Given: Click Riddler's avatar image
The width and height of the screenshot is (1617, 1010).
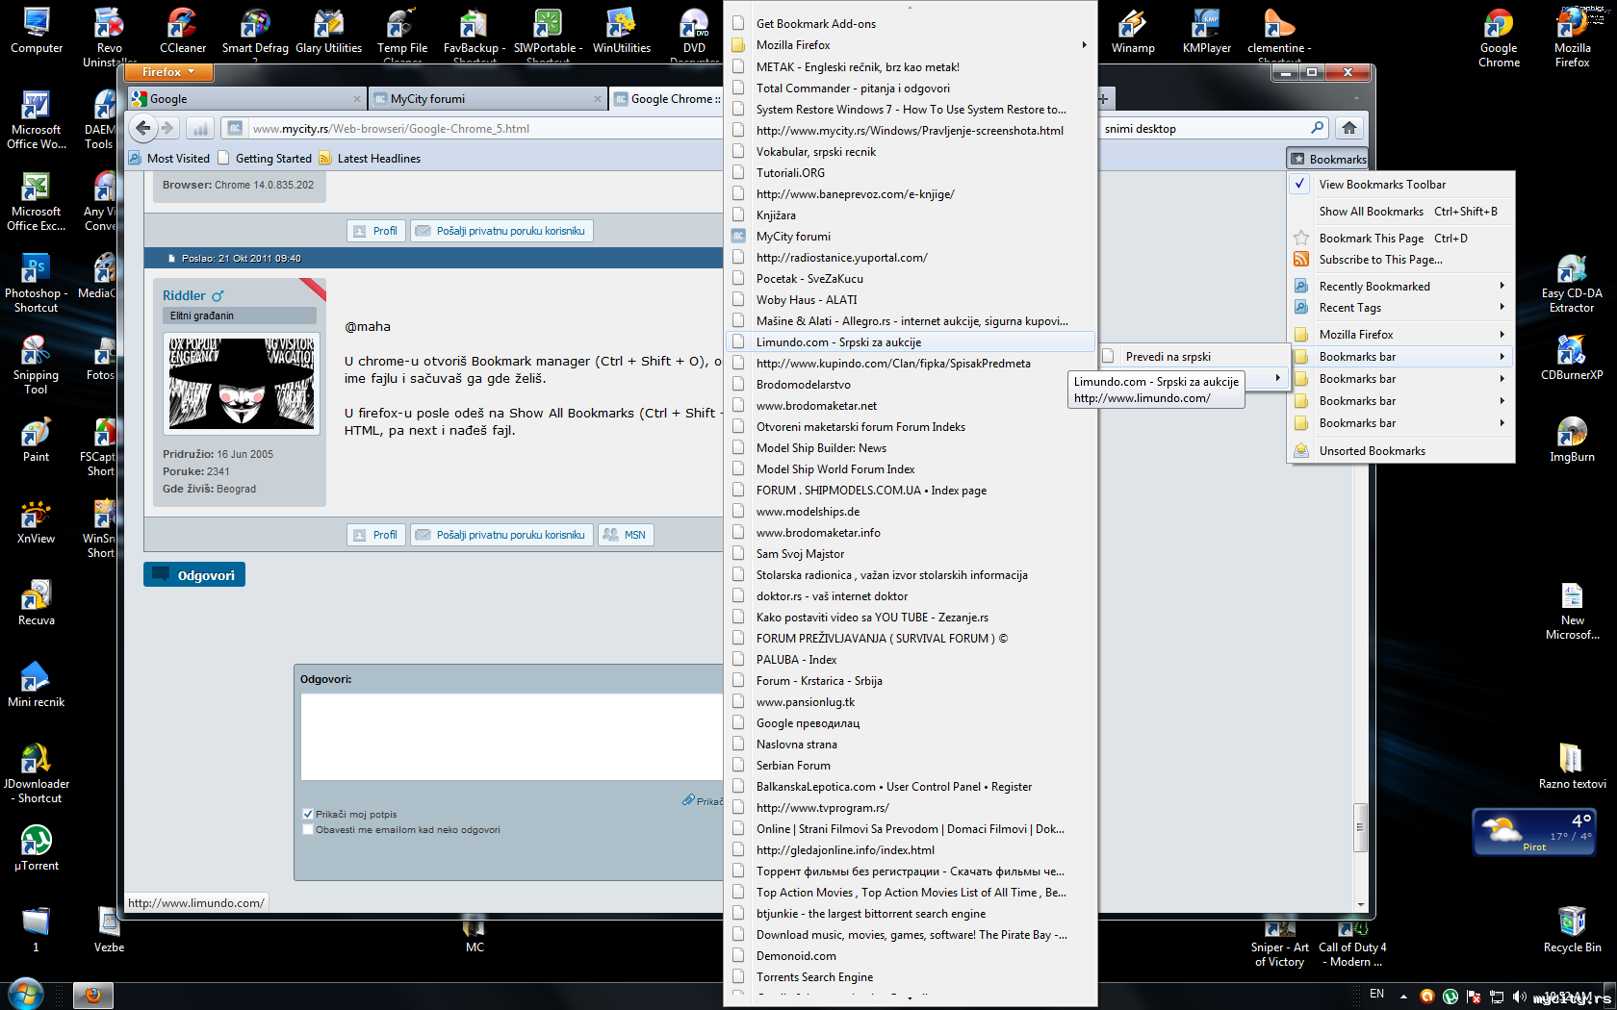Looking at the screenshot, I should [x=242, y=382].
